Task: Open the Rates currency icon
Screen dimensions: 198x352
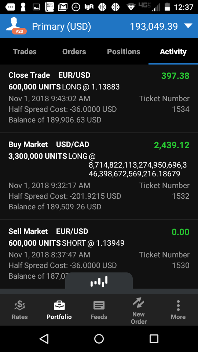Action: [x=20, y=305]
